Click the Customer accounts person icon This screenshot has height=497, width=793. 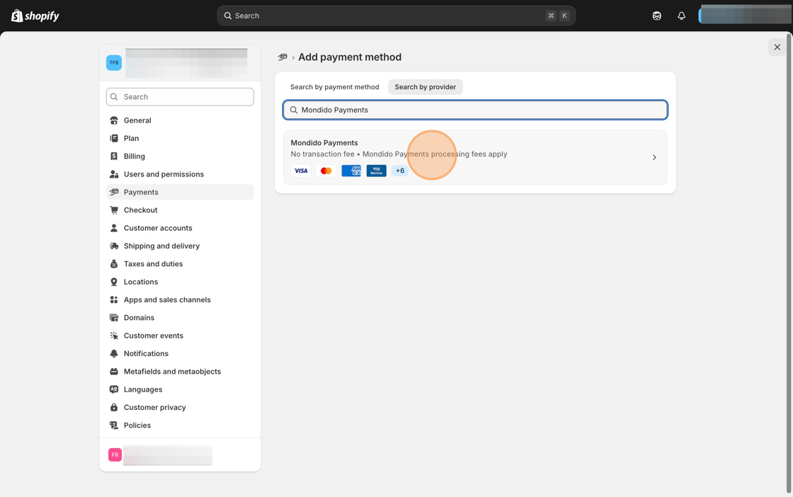(114, 228)
